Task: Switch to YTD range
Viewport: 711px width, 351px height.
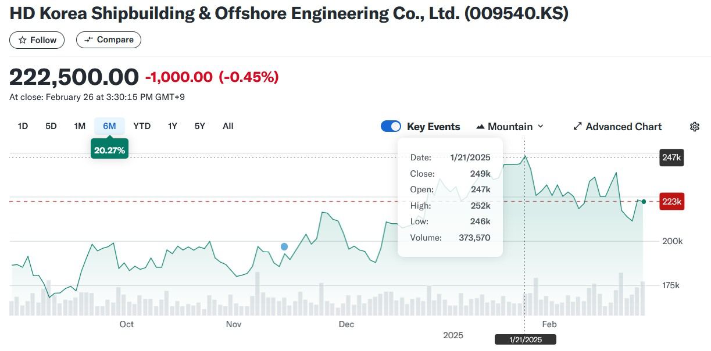Action: [142, 126]
